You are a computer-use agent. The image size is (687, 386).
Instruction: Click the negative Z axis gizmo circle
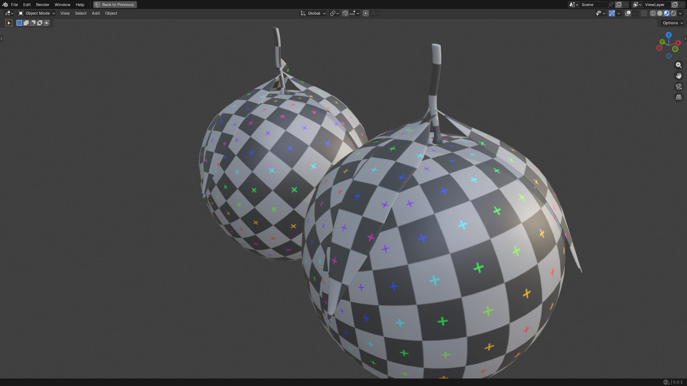[x=669, y=56]
